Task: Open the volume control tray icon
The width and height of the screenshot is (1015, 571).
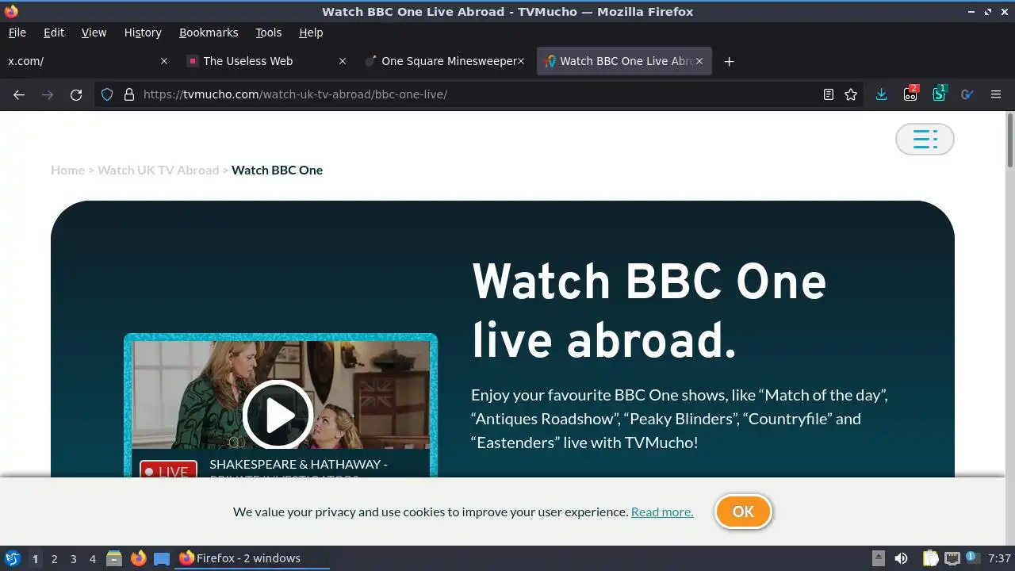Action: coord(901,558)
